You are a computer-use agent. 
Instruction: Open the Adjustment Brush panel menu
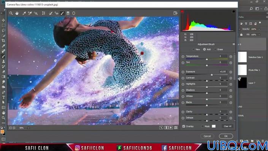(234, 44)
